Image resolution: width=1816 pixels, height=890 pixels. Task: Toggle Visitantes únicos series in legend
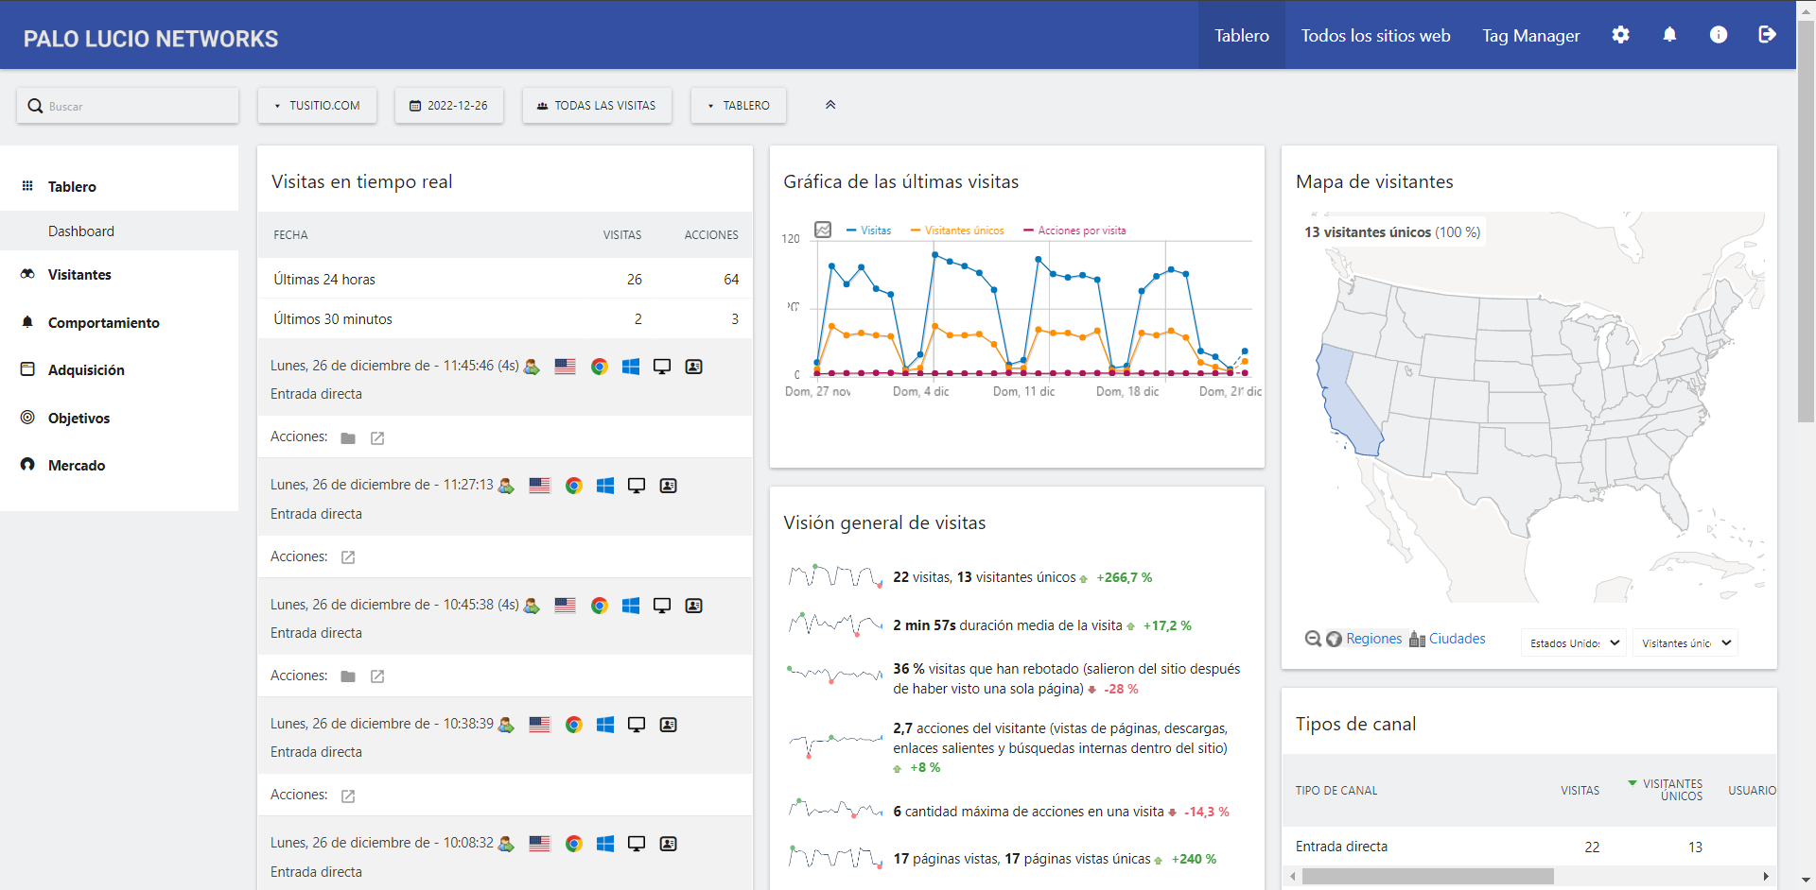pos(957,231)
